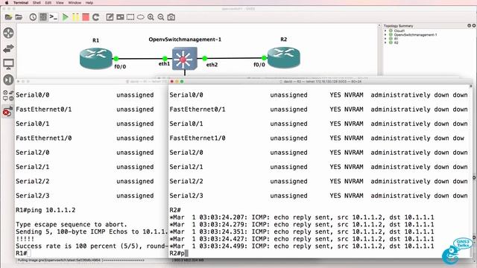Browse security devices in sidebar
Screen dimensions: 477x268
(8, 80)
